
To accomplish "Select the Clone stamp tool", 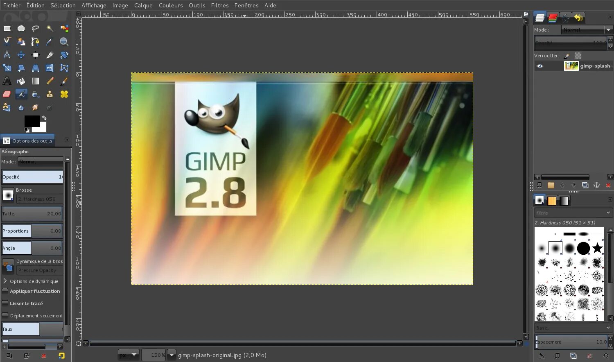I will pos(50,94).
